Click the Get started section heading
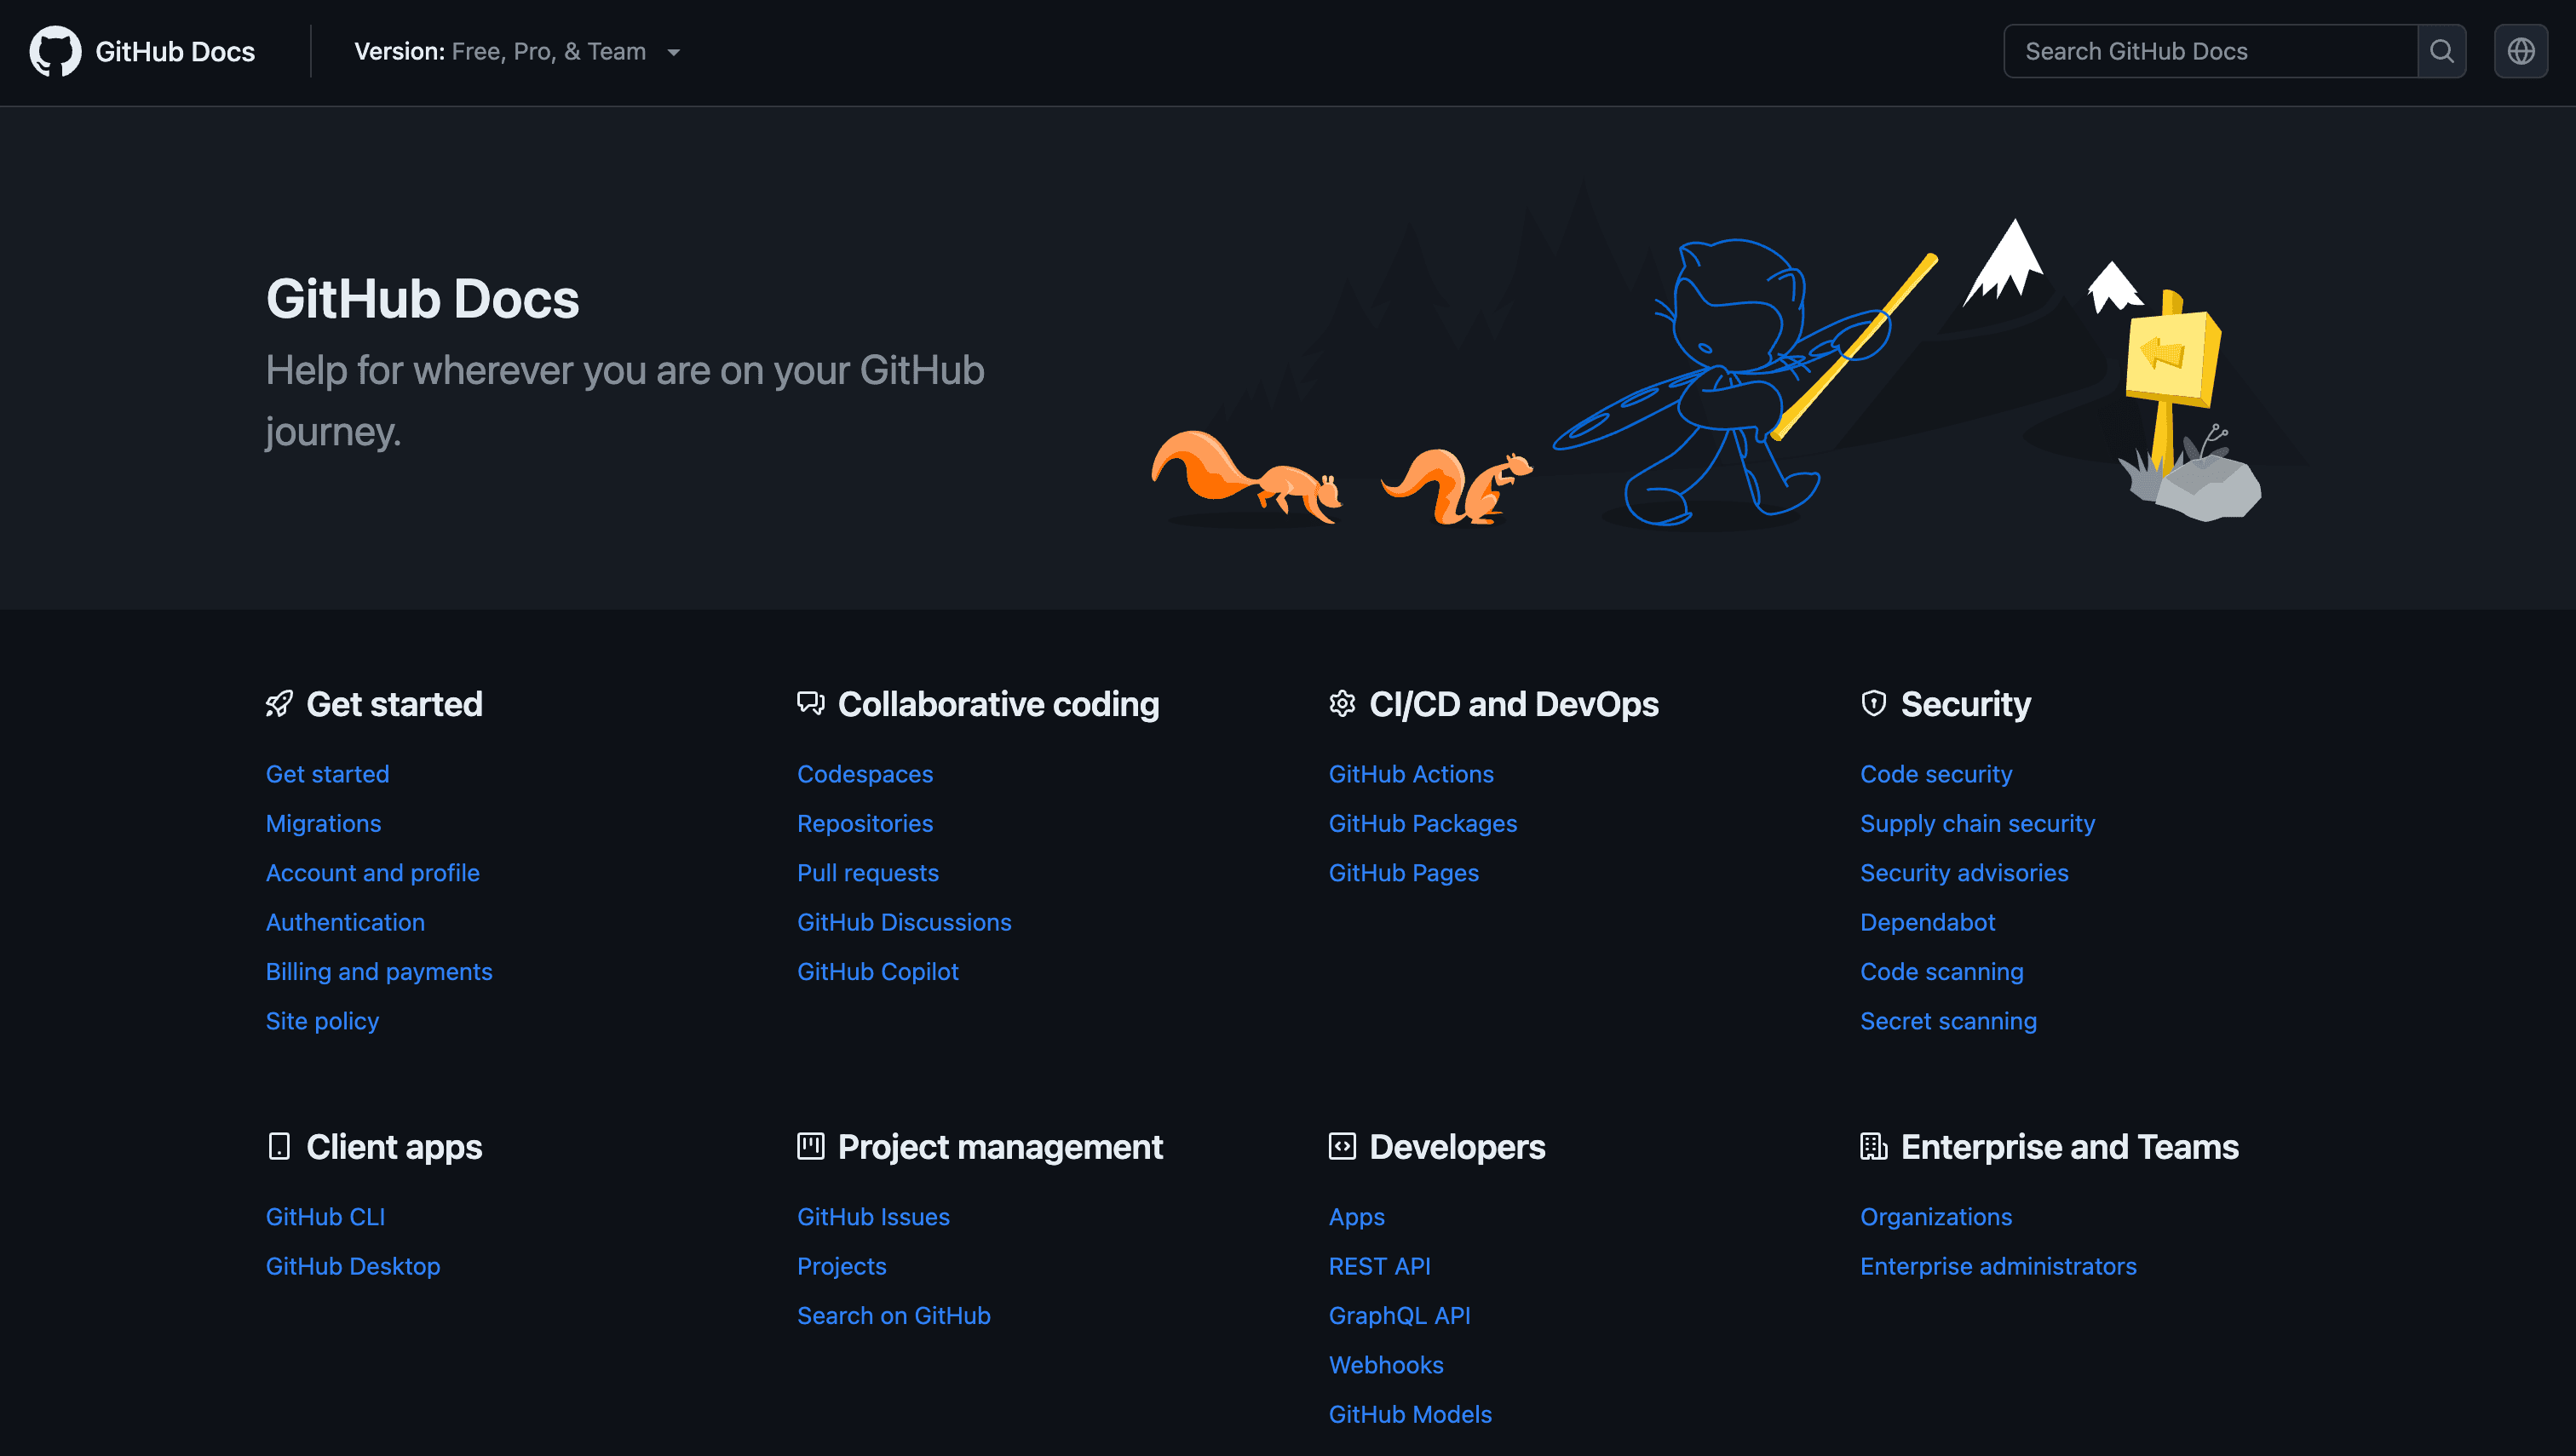 point(394,704)
